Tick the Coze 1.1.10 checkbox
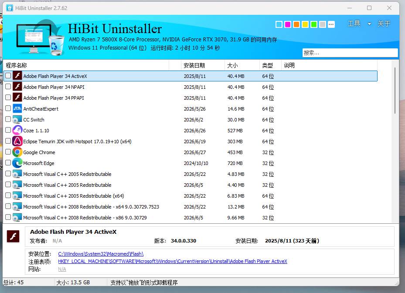405x293 pixels. point(8,130)
